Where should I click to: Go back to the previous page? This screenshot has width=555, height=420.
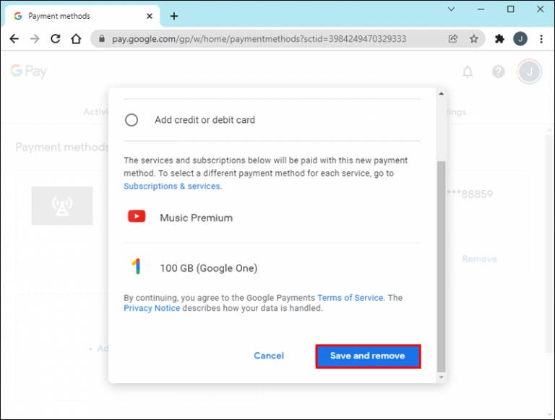(x=14, y=38)
